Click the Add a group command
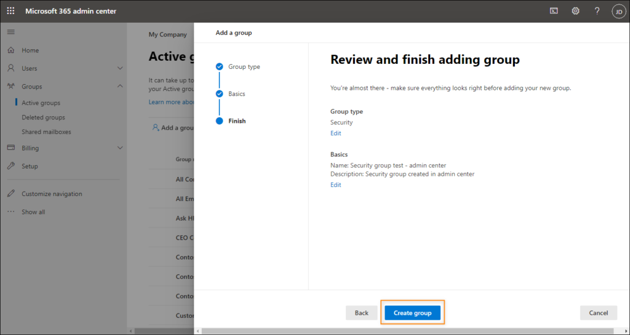This screenshot has width=630, height=335. click(173, 128)
